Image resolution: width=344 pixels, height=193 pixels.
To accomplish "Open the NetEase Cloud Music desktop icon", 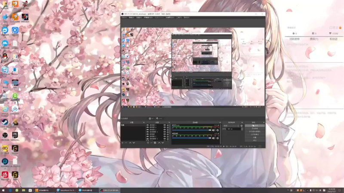I will click(5, 175).
